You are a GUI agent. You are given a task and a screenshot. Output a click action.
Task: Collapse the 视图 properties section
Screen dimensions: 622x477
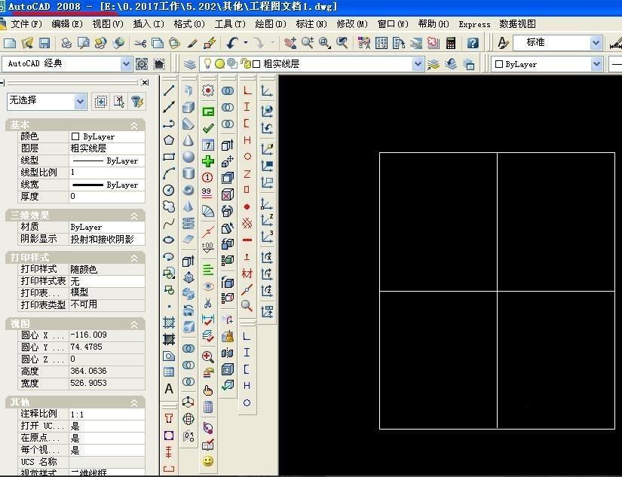pyautogui.click(x=134, y=325)
